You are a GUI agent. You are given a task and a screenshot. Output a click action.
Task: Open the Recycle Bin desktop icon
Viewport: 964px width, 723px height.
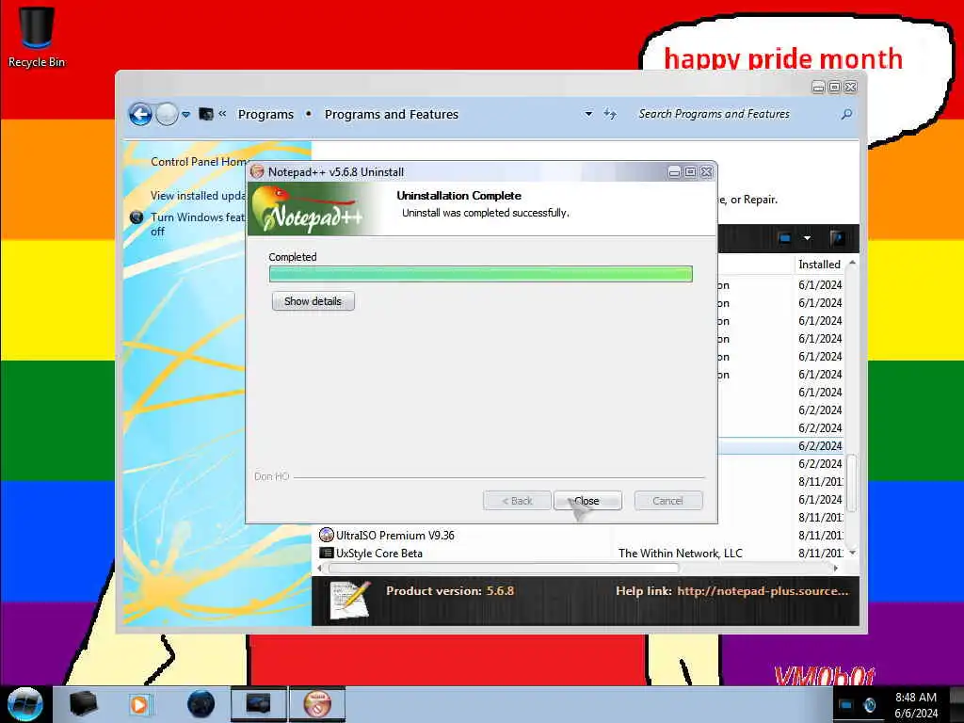point(37,37)
